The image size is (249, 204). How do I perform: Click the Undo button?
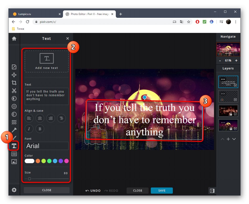(93, 191)
